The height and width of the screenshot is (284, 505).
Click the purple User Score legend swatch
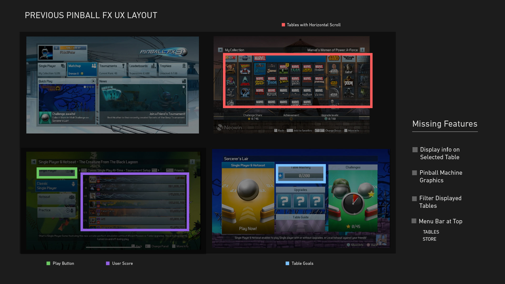click(x=108, y=263)
